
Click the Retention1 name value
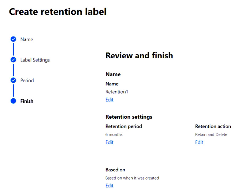click(117, 92)
